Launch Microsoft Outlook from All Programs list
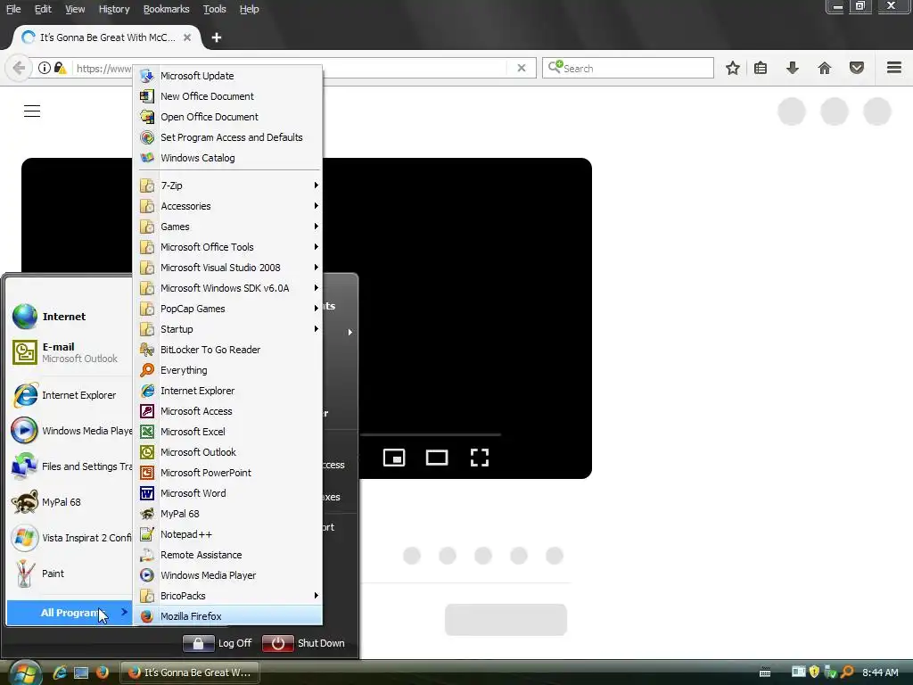Screen dimensions: 913x685 (227, 452)
